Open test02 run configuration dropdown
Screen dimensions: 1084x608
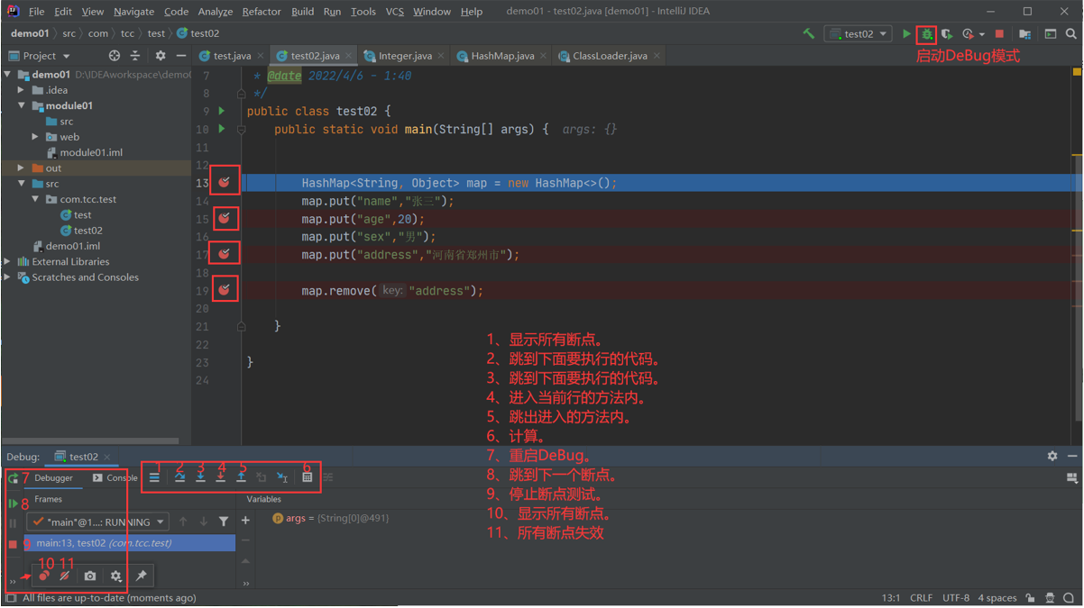859,34
